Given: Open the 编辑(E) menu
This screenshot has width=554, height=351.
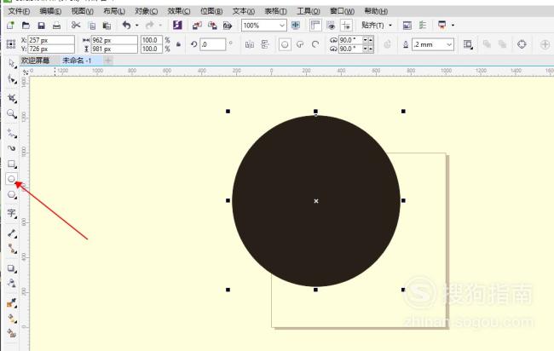Looking at the screenshot, I should (50, 11).
